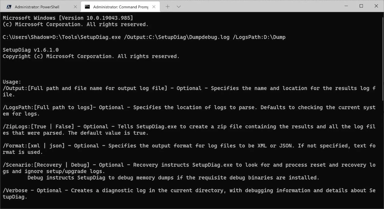384x209 pixels.
Task: Click the PowerShell icon on the first tab
Action: click(x=9, y=7)
